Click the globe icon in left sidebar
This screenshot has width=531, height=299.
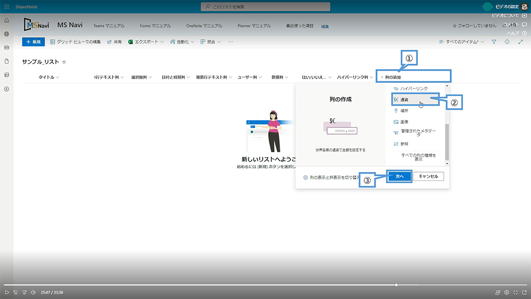click(x=6, y=34)
